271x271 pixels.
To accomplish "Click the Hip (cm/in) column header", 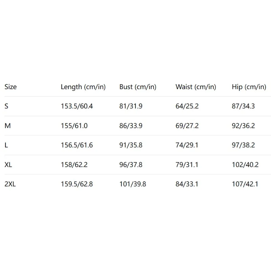I will tap(249, 87).
